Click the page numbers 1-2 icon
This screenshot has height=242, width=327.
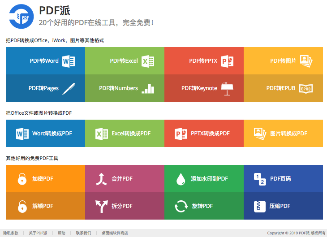[x=260, y=179]
